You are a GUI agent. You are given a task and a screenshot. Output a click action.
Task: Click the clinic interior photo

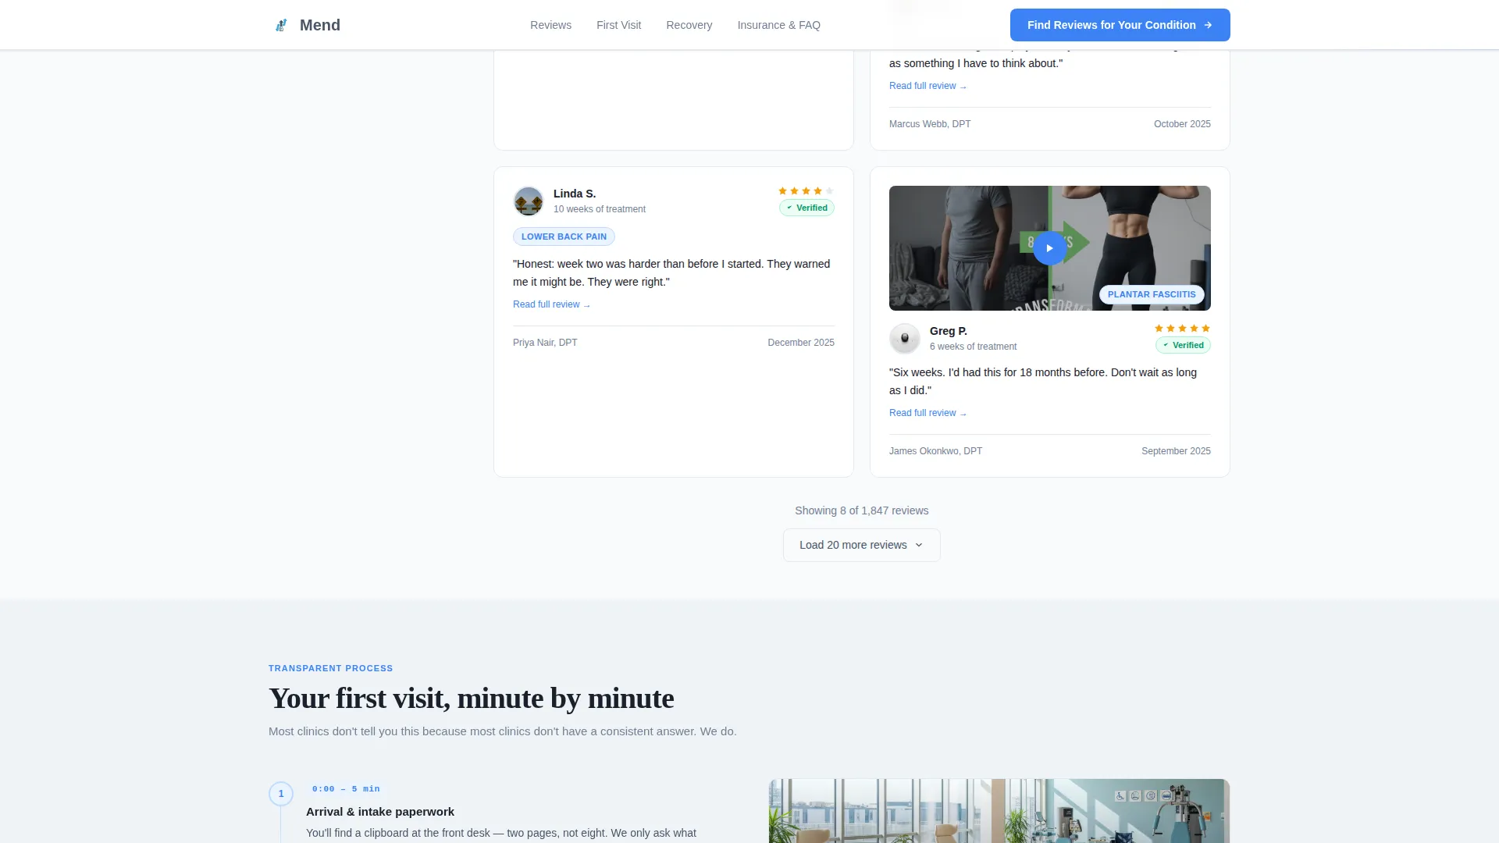[999, 811]
